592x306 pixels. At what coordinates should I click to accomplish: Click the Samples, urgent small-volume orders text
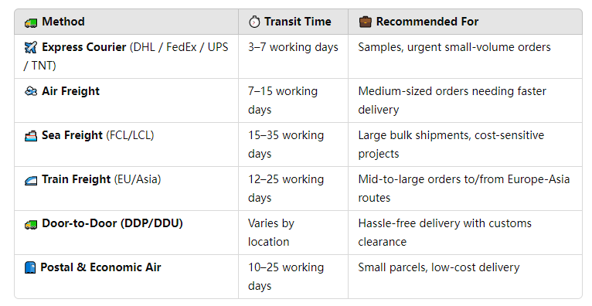coord(454,47)
